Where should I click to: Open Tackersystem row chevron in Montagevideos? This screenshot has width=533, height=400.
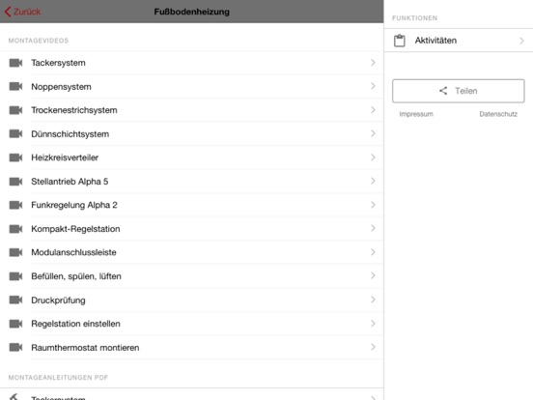pos(373,63)
